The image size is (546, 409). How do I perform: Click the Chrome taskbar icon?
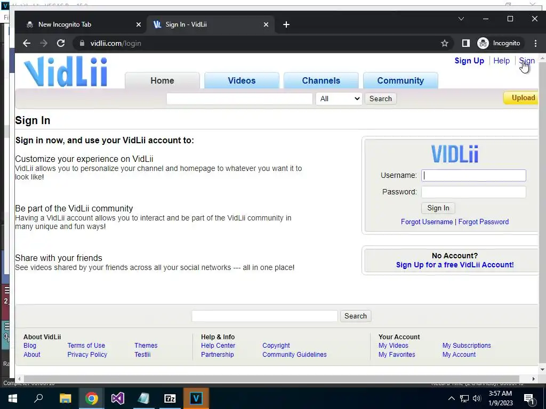click(91, 398)
